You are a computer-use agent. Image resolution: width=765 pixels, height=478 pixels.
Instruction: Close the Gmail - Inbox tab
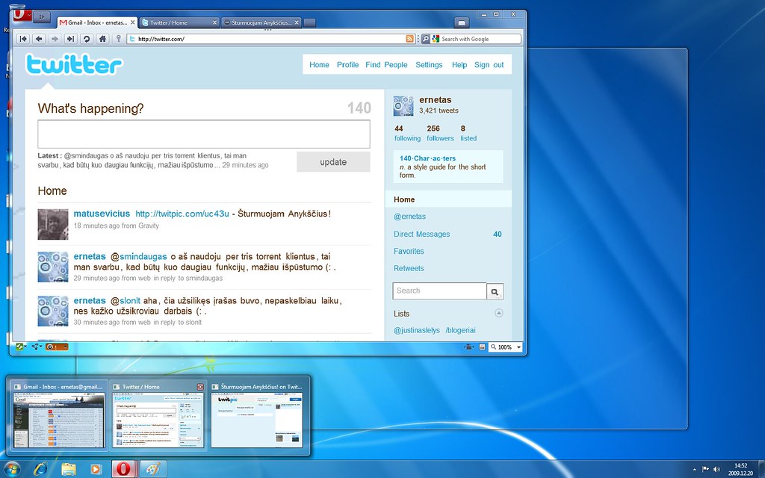[x=133, y=22]
